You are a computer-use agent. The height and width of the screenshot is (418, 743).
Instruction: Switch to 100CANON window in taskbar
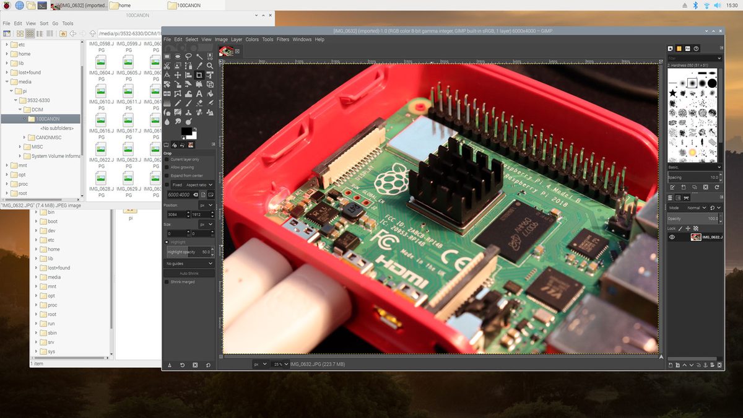tap(195, 5)
